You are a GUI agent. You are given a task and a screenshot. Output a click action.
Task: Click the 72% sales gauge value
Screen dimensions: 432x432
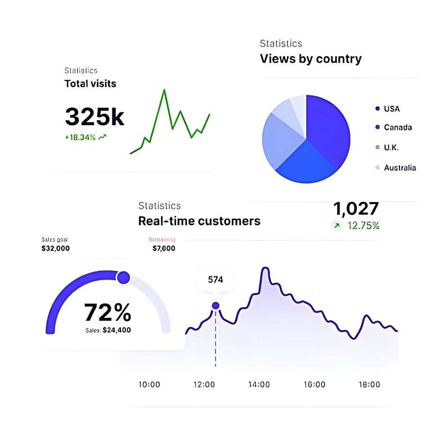coord(107,312)
